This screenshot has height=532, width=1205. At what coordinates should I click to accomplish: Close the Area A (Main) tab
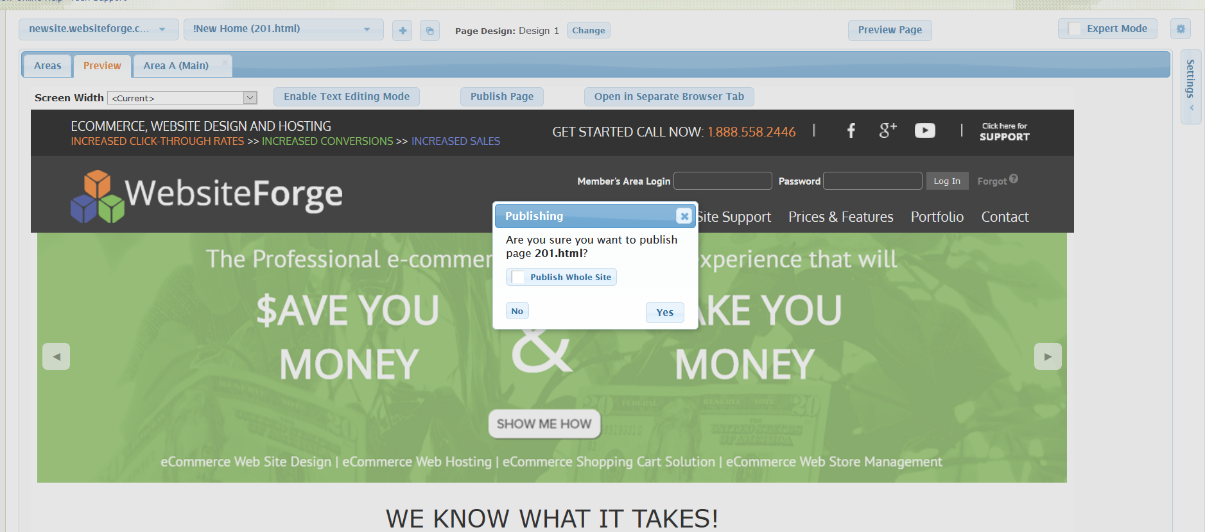[225, 62]
